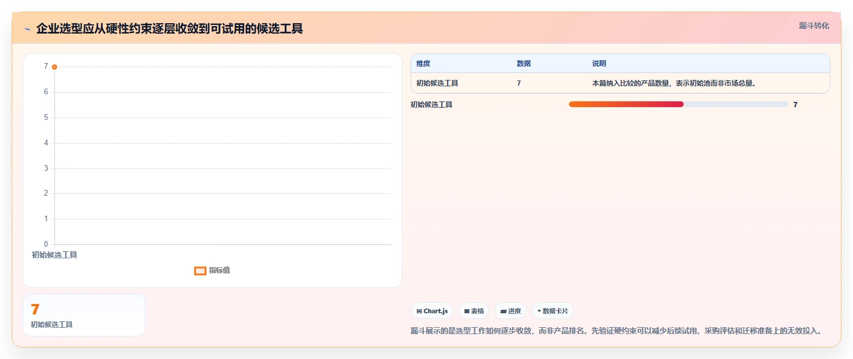The image size is (853, 359).
Task: Click the y-axis tick label 0
Action: [46, 244]
